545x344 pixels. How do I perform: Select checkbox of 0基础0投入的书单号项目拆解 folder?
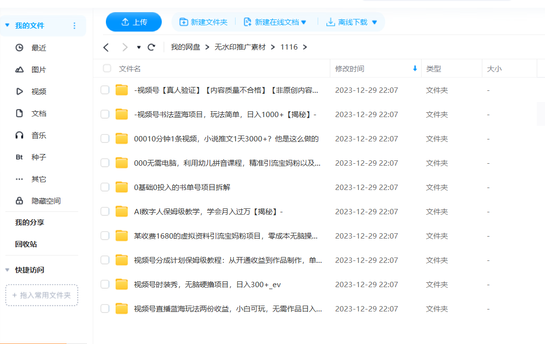tap(104, 187)
